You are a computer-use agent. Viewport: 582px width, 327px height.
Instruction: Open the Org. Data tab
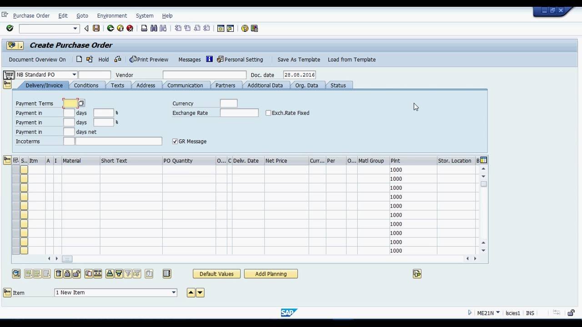[306, 85]
